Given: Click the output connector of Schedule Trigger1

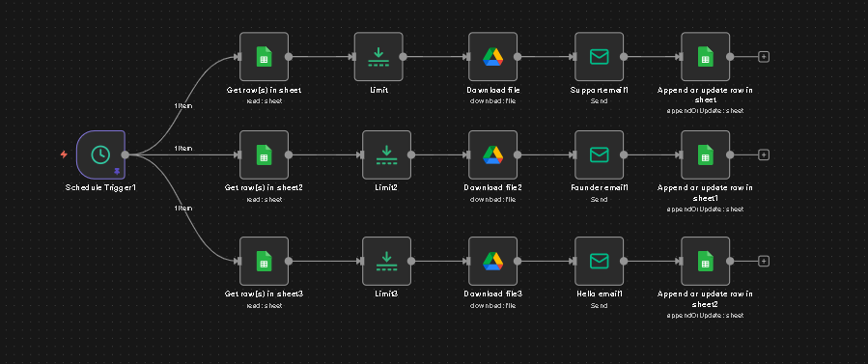Looking at the screenshot, I should 126,154.
